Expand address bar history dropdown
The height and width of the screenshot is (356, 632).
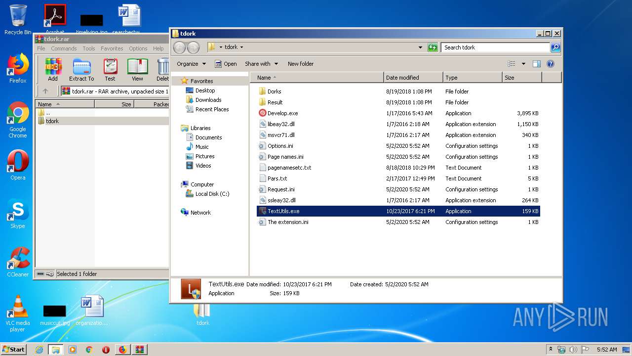point(420,47)
